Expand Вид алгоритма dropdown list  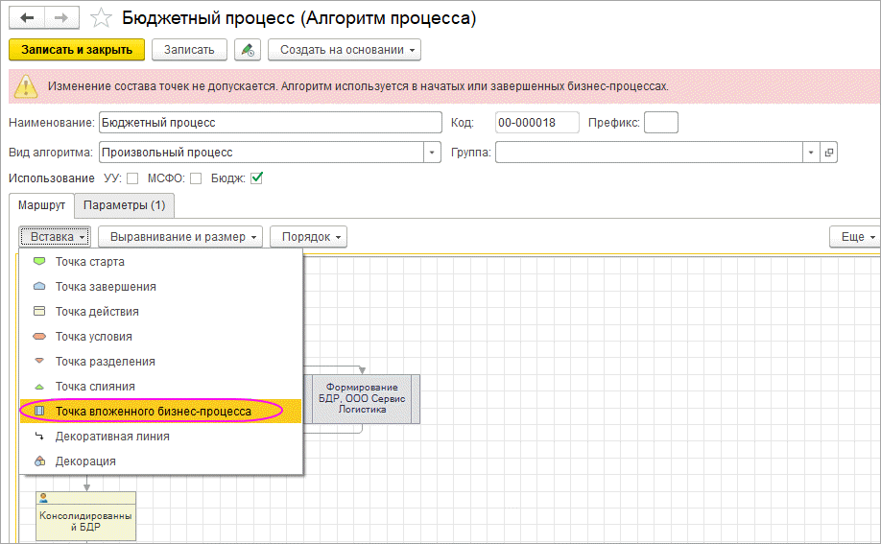(432, 152)
